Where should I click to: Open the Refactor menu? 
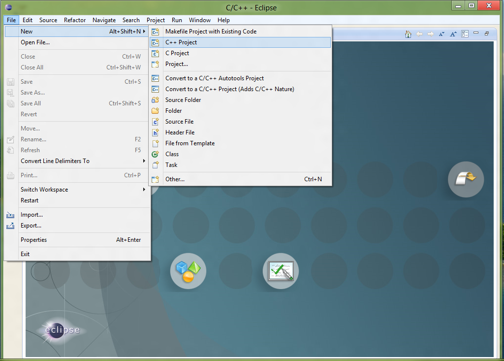pos(75,20)
